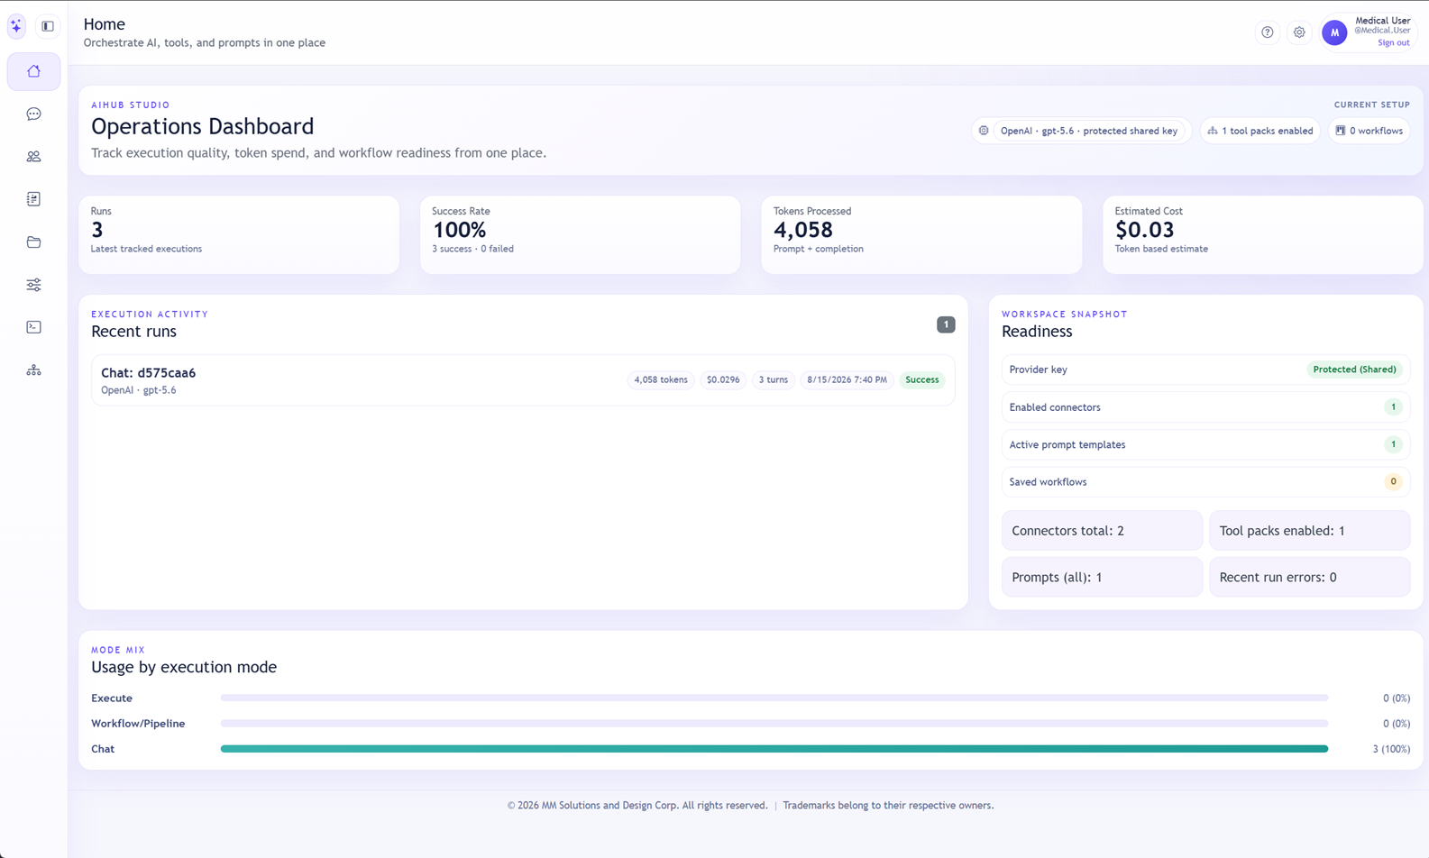The image size is (1429, 858).
Task: Select the Saved workflows row
Action: pos(1205,482)
